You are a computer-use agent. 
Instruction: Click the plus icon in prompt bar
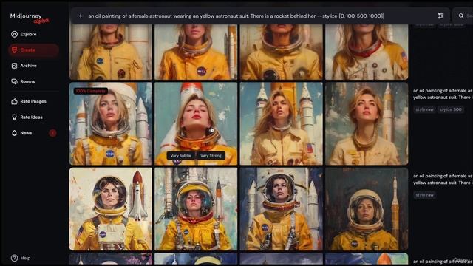(81, 16)
